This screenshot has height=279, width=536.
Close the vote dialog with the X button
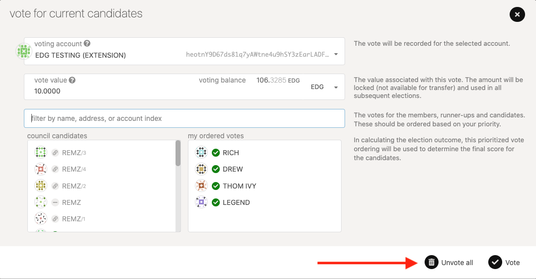coord(517,14)
